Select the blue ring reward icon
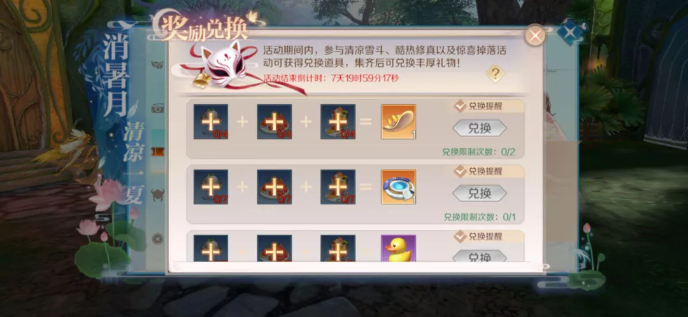 (x=398, y=187)
